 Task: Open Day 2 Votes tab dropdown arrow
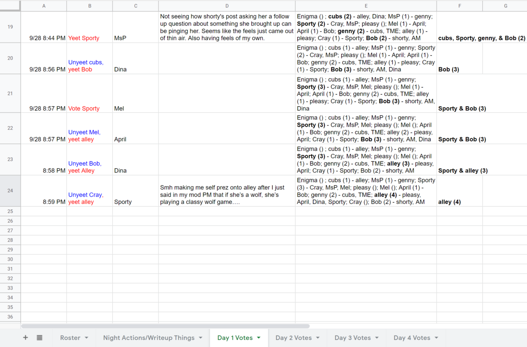point(318,338)
